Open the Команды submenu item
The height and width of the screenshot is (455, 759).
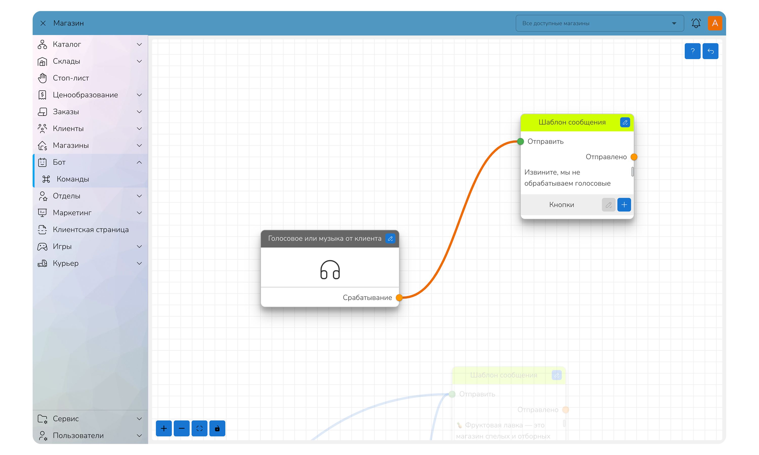pyautogui.click(x=73, y=179)
